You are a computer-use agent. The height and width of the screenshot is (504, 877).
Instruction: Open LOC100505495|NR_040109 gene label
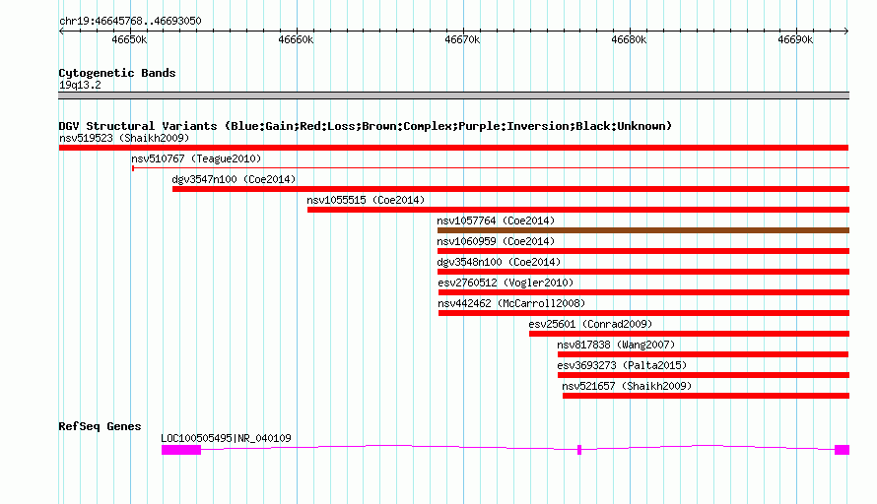(x=226, y=439)
